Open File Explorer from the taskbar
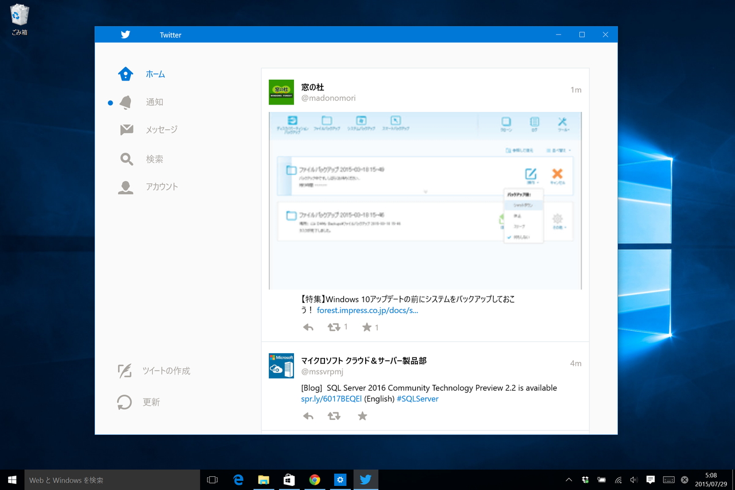Image resolution: width=735 pixels, height=490 pixels. tap(264, 480)
